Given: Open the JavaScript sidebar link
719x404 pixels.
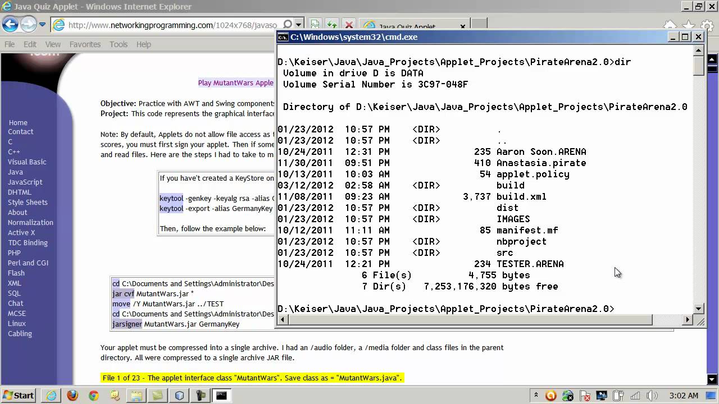Looking at the screenshot, I should [25, 182].
